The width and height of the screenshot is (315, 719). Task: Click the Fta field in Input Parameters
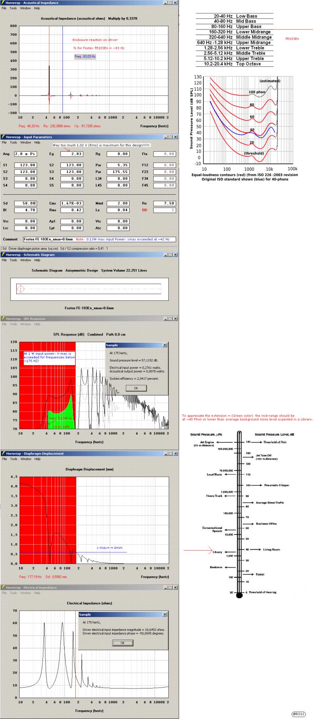pyautogui.click(x=165, y=154)
